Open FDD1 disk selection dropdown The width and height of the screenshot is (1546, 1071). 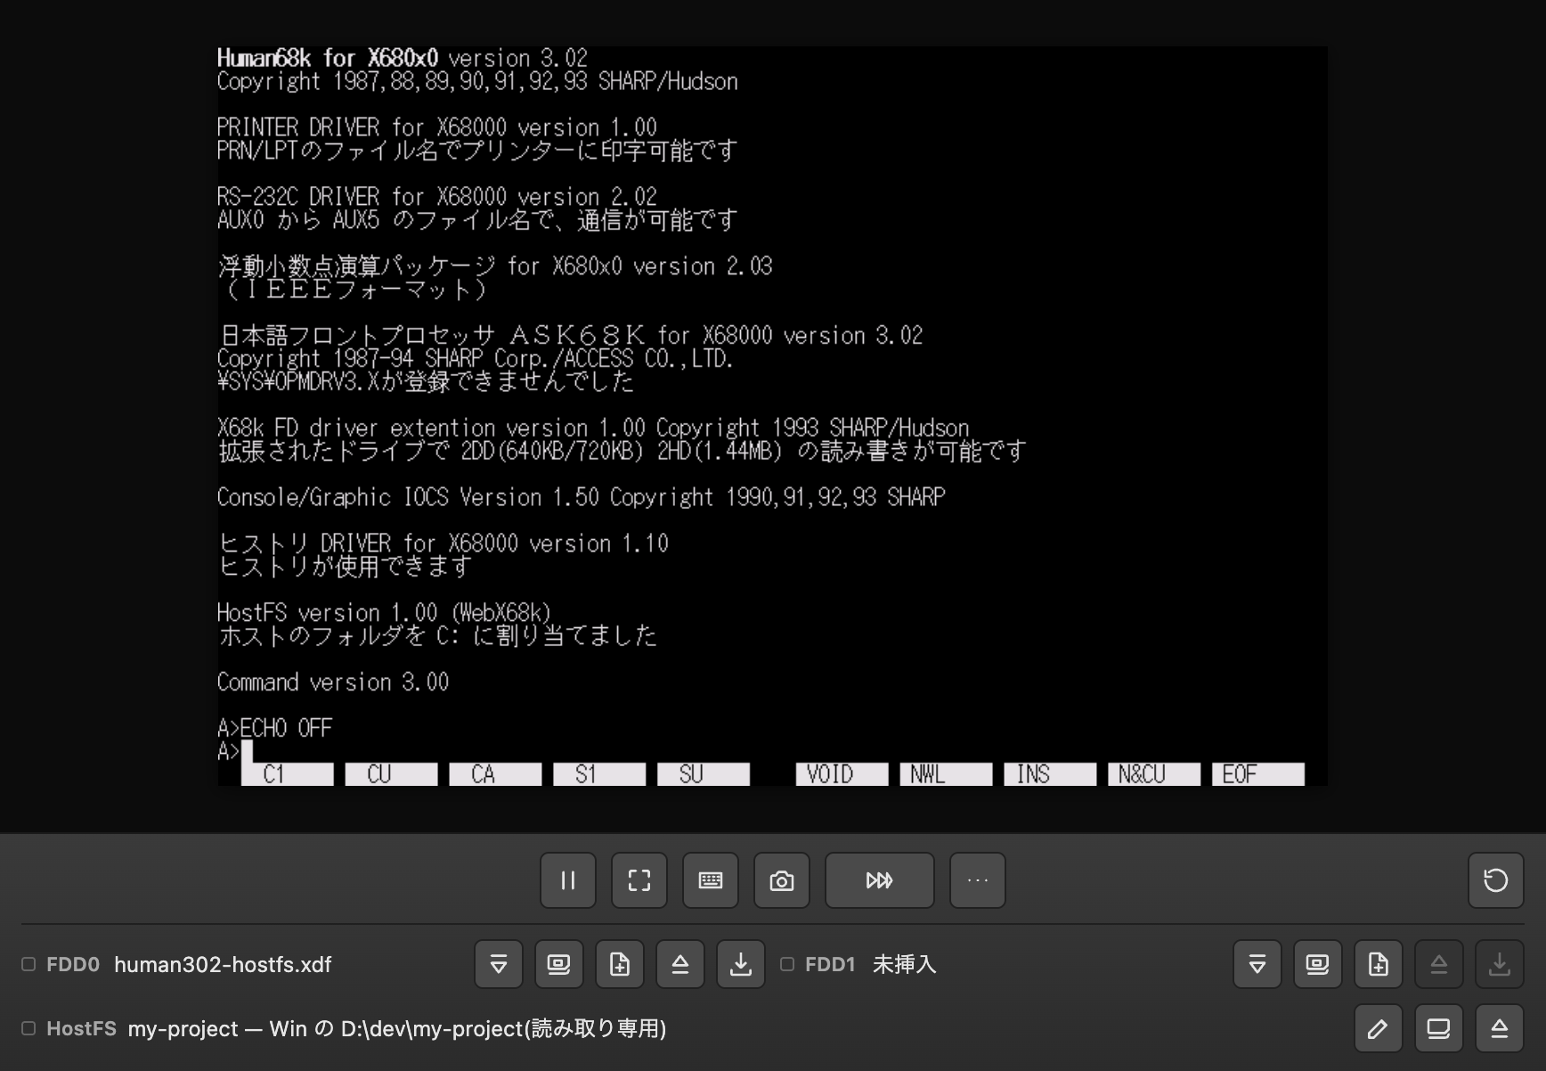(x=1257, y=964)
